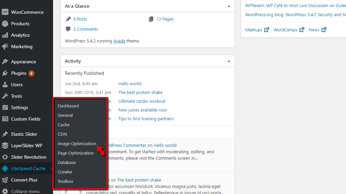Collapse the Activity panel
Viewport: 346px width, 194px height.
point(229,61)
